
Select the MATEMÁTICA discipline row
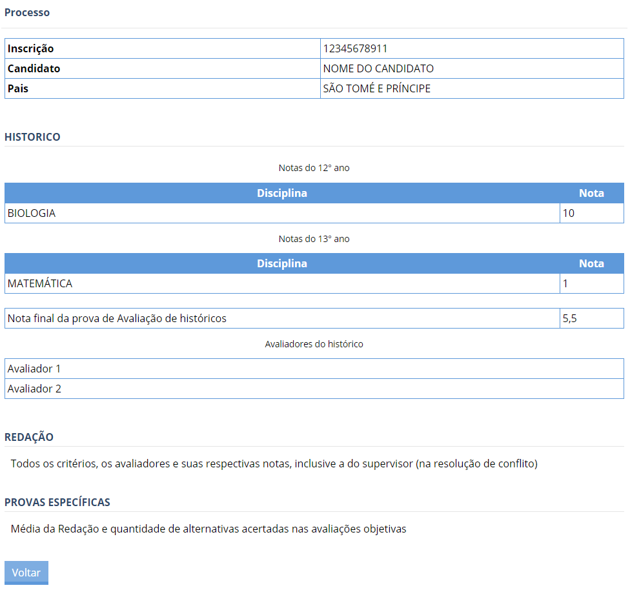tap(36, 283)
